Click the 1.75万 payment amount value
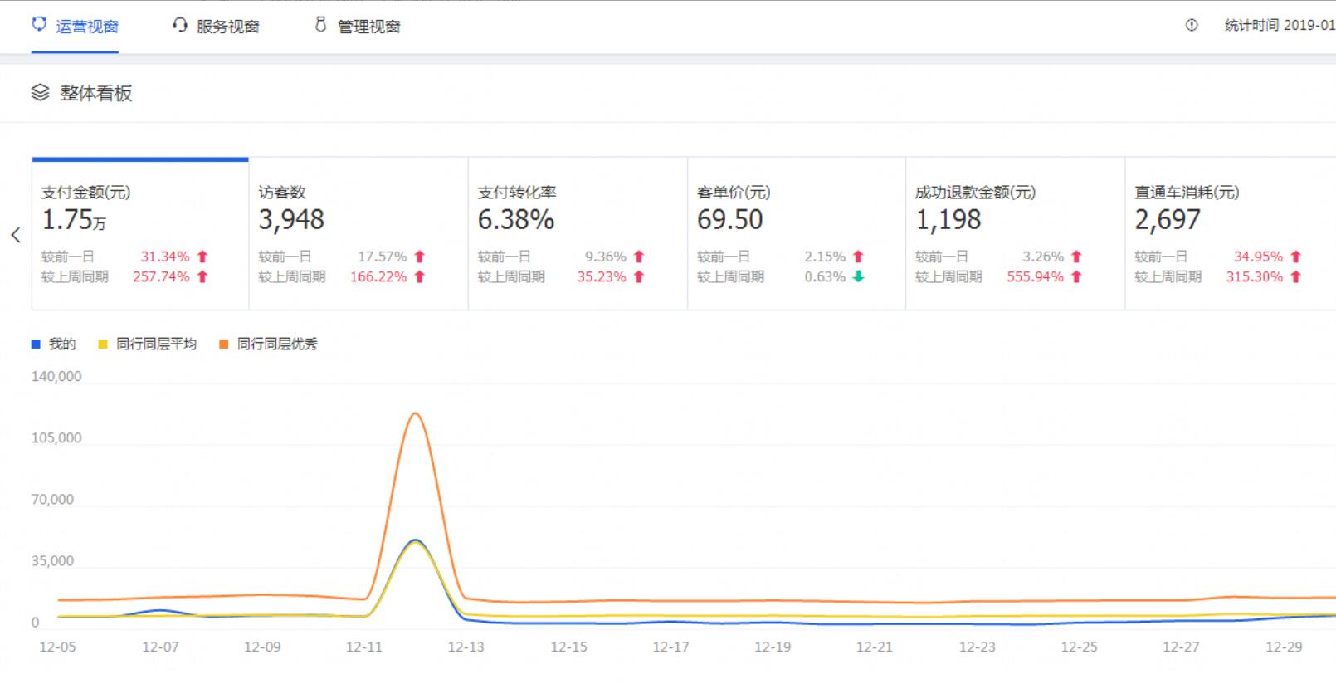 [74, 220]
